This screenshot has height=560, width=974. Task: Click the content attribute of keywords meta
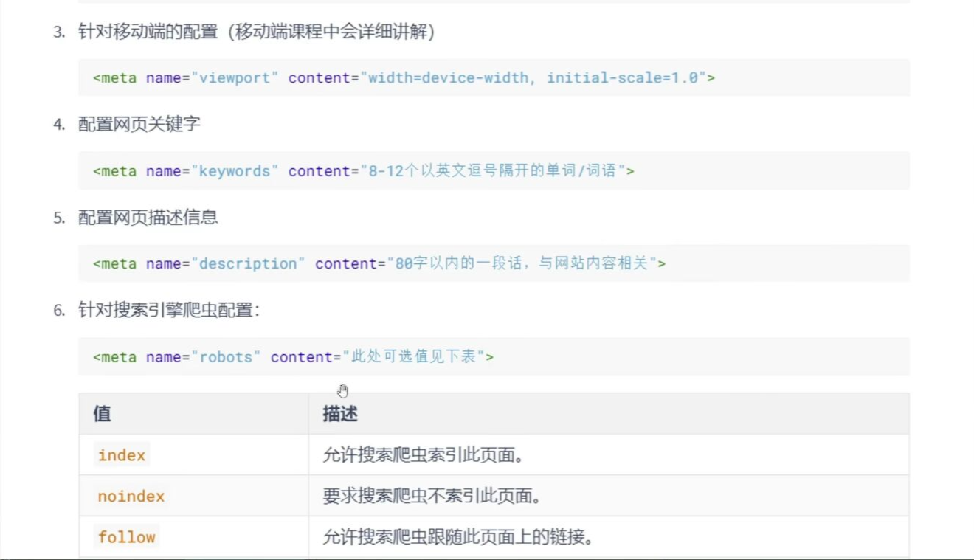[319, 170]
